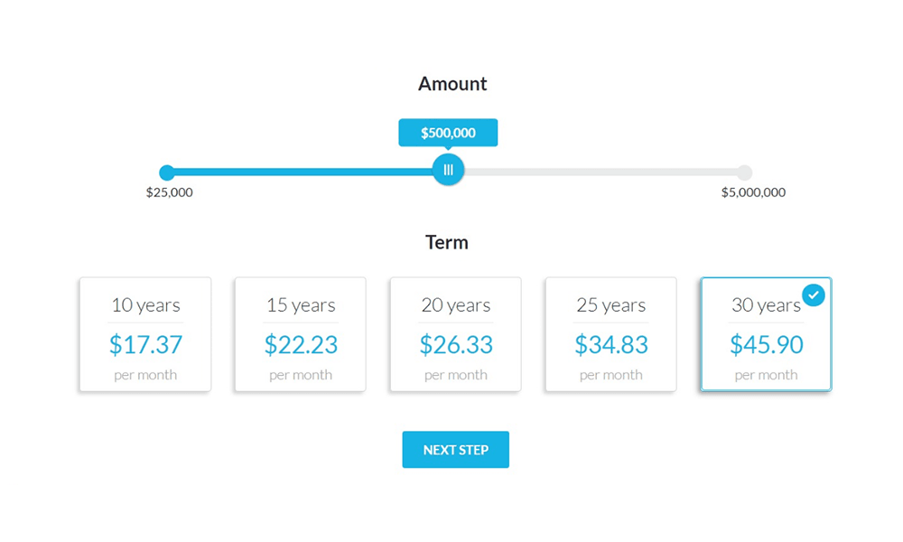Click the NEXT STEP button

tap(455, 449)
